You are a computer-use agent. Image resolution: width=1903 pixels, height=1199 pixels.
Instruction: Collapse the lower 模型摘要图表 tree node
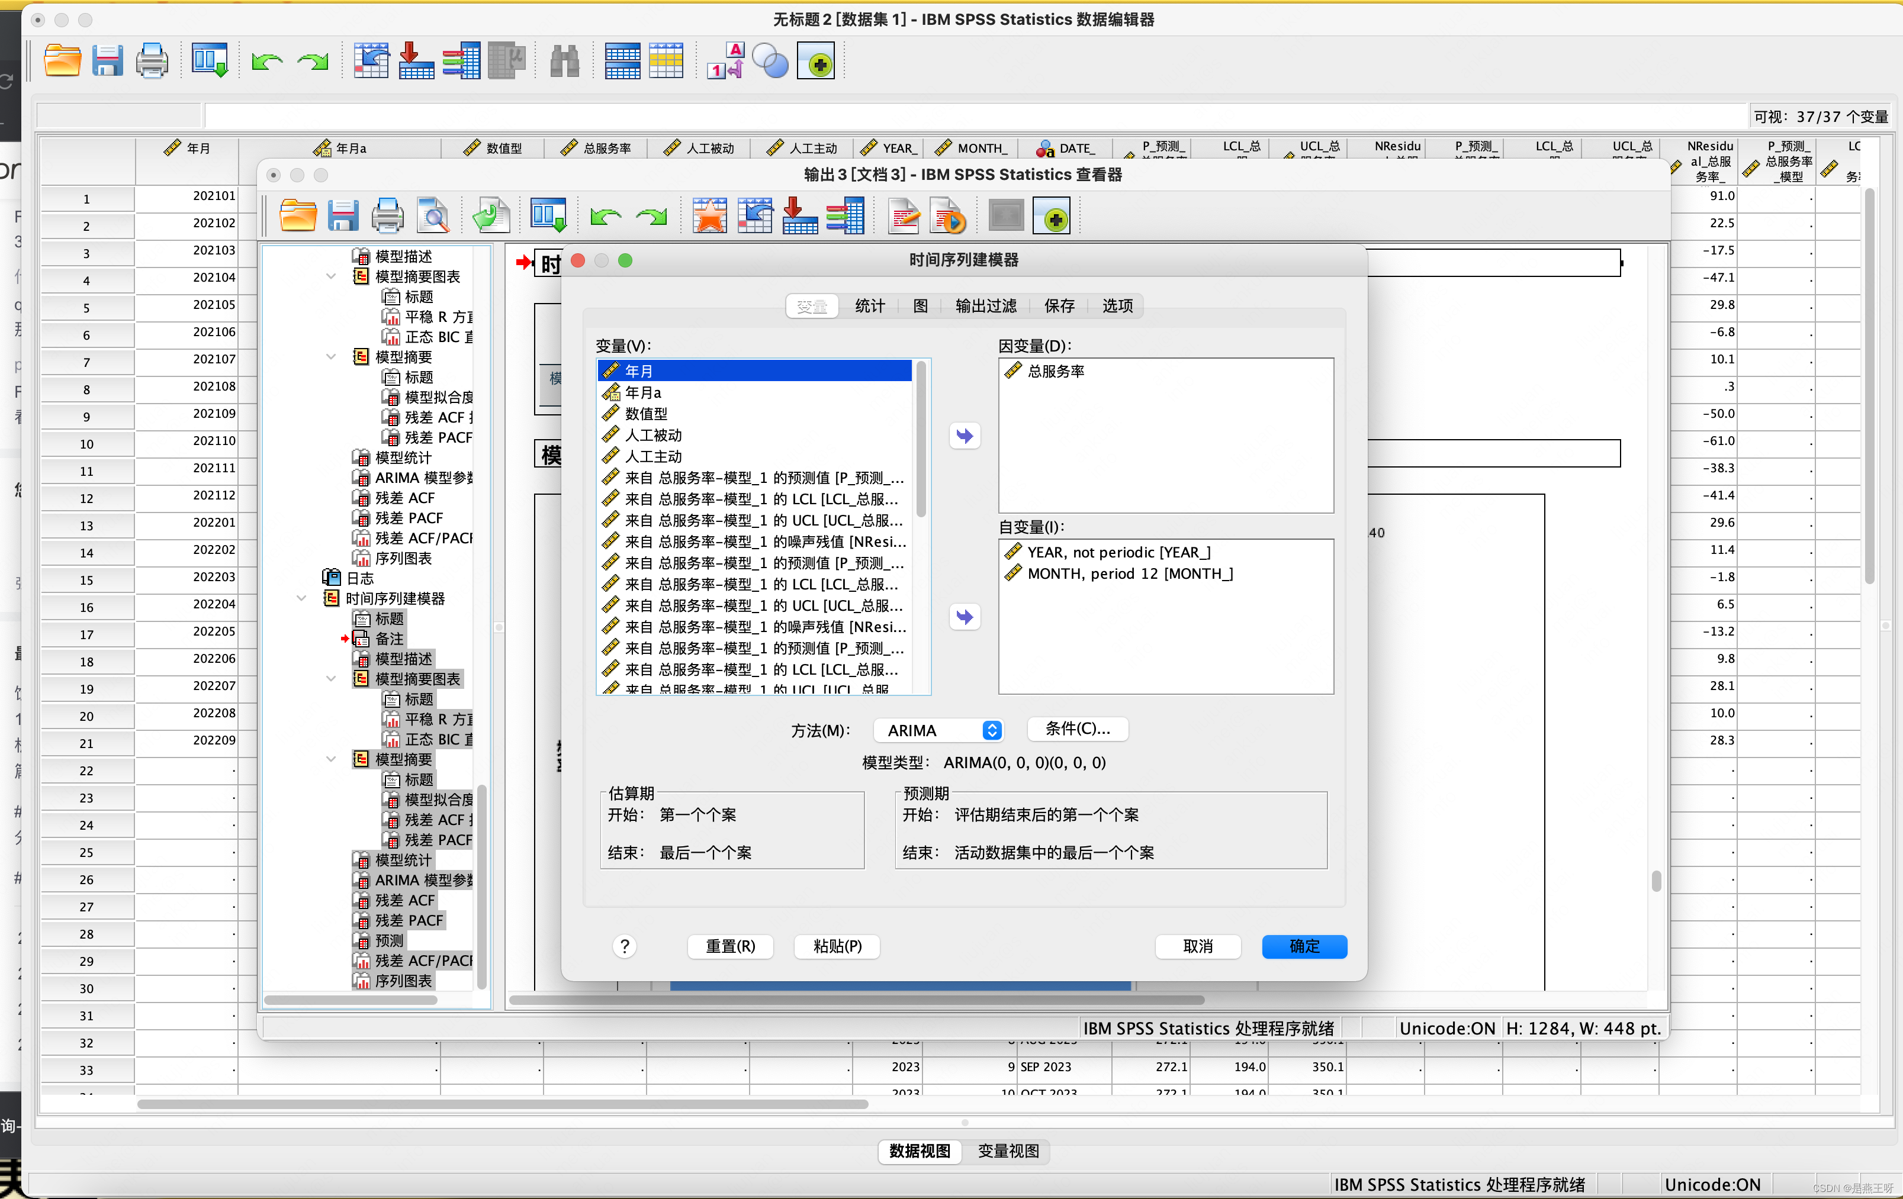(x=331, y=678)
